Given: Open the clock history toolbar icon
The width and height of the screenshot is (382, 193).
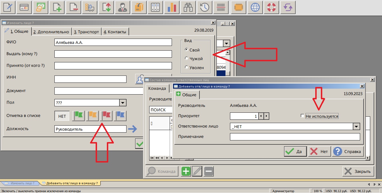Looking at the screenshot, I should point(204,7).
